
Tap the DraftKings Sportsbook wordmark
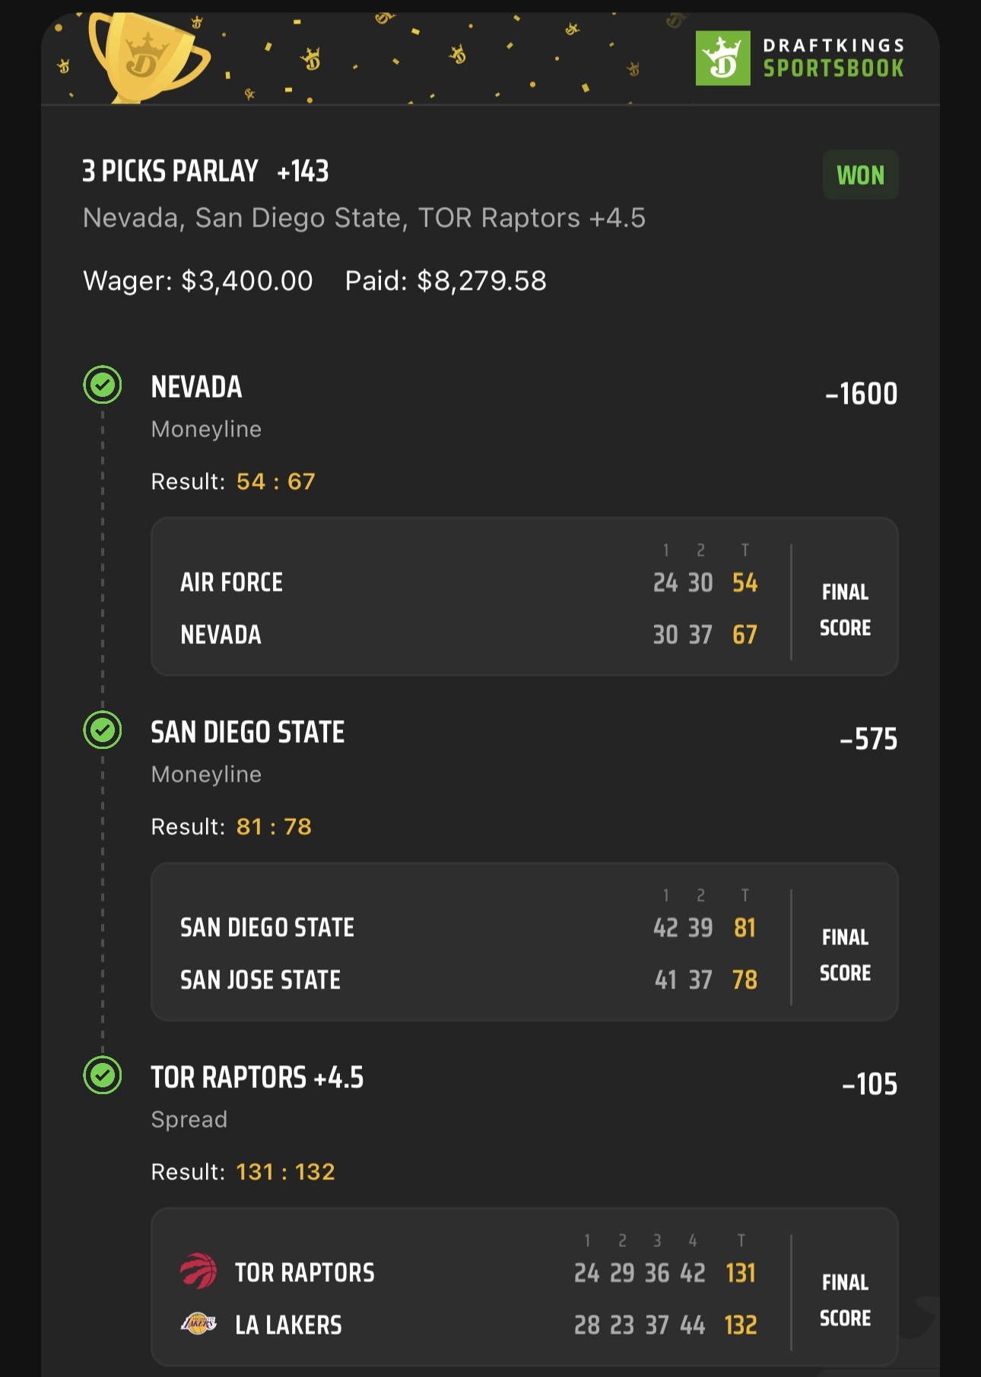tap(833, 58)
